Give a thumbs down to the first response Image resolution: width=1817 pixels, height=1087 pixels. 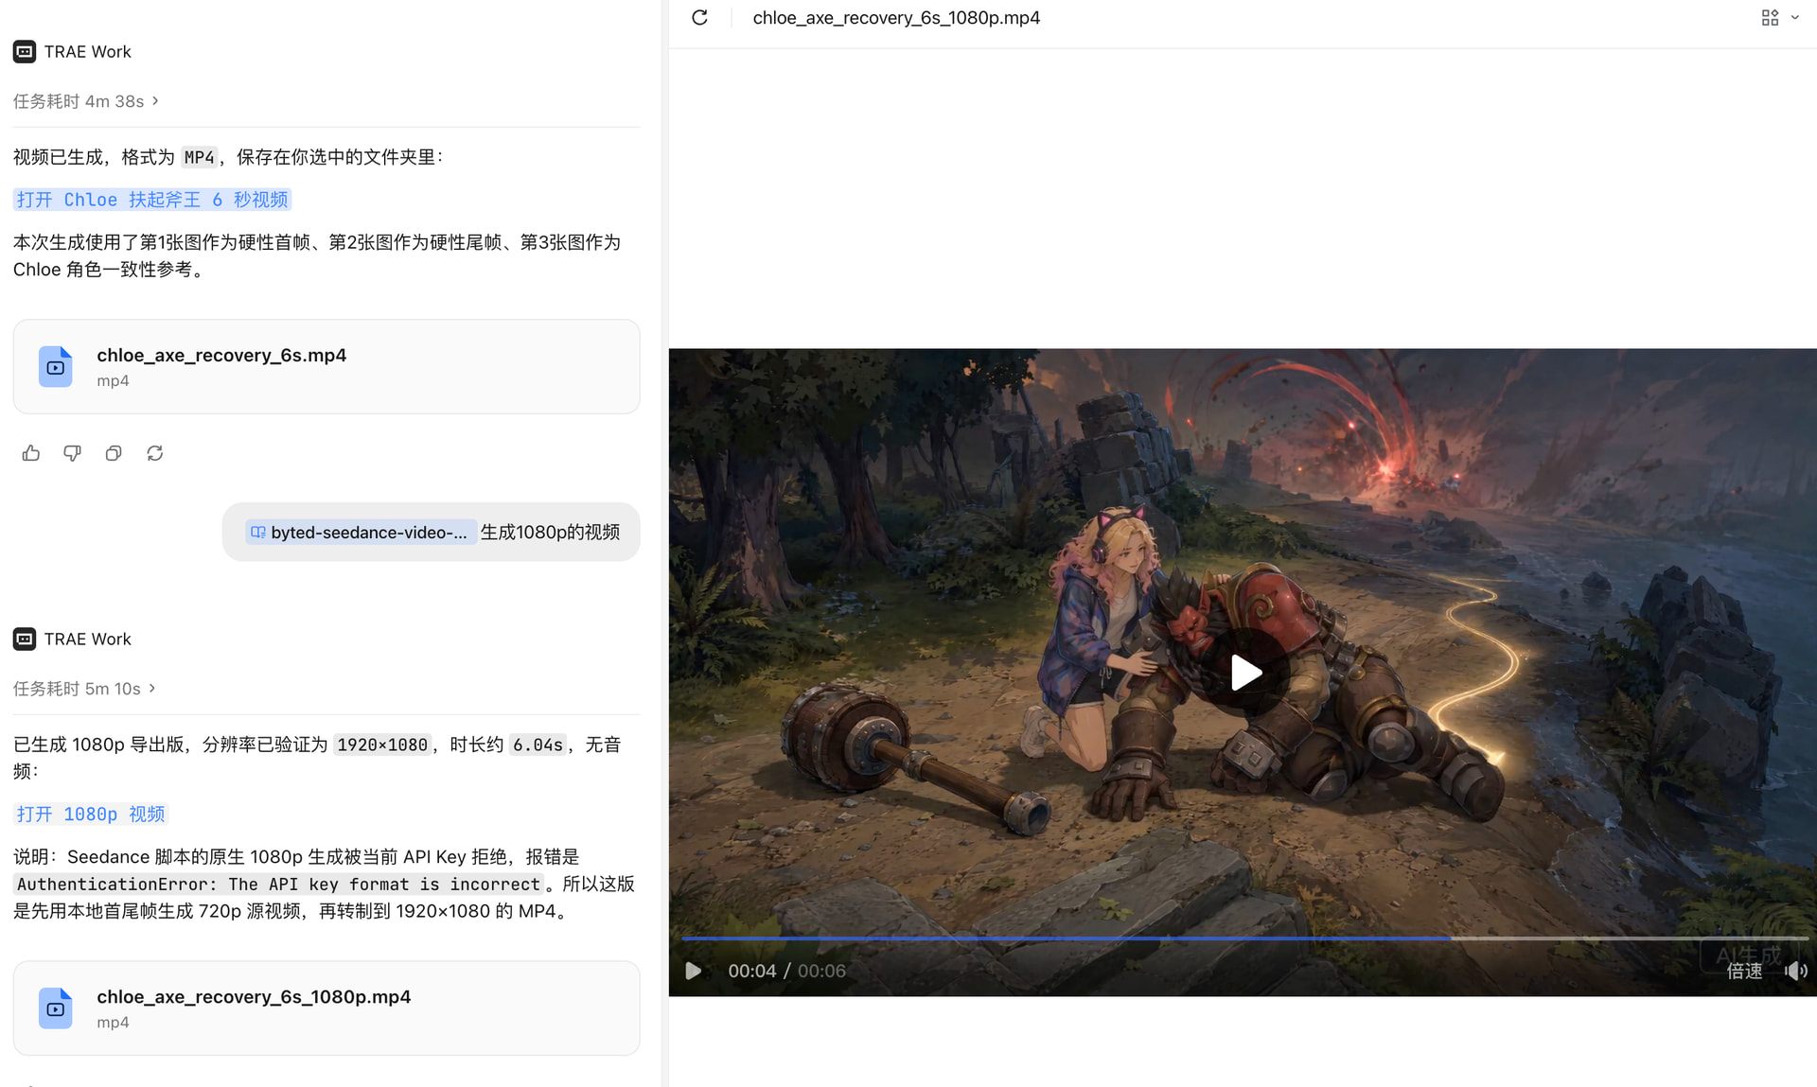tap(72, 453)
